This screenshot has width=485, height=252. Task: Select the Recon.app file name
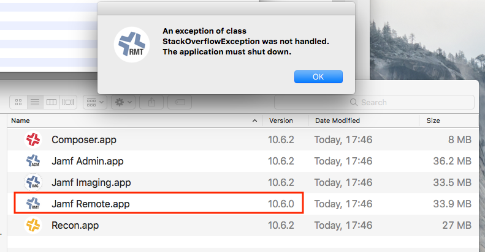(75, 226)
